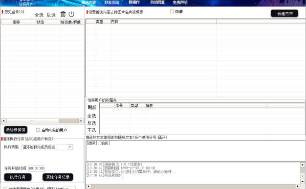Screen dimensions: 306x189
Task: Open the 推送内容 tab
Action: (88, 2)
